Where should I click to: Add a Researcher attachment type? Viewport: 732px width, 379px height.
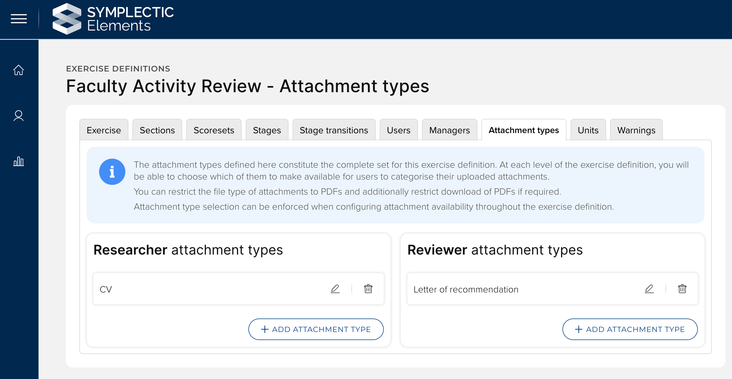[316, 329]
